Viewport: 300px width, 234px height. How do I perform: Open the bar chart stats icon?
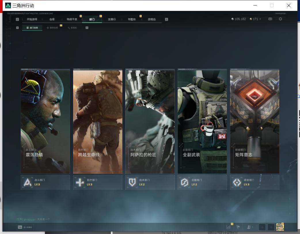[x=228, y=227]
